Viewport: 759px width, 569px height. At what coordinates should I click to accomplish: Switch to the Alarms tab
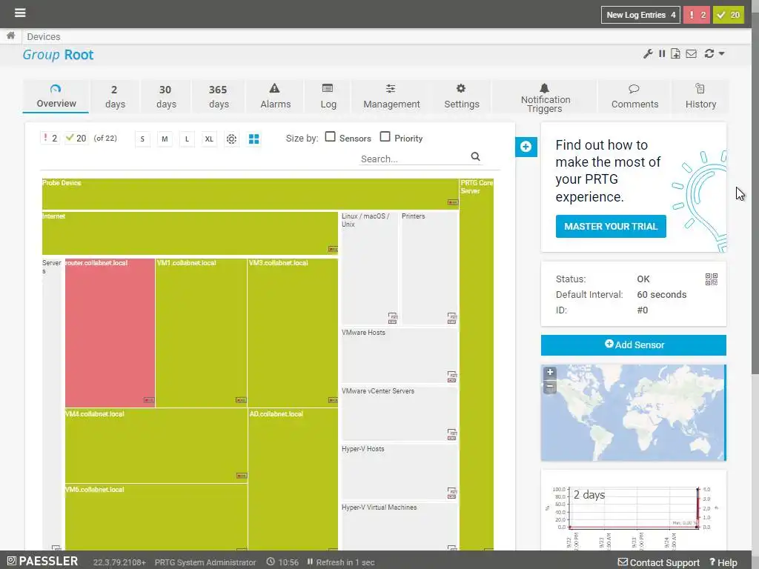(x=275, y=97)
